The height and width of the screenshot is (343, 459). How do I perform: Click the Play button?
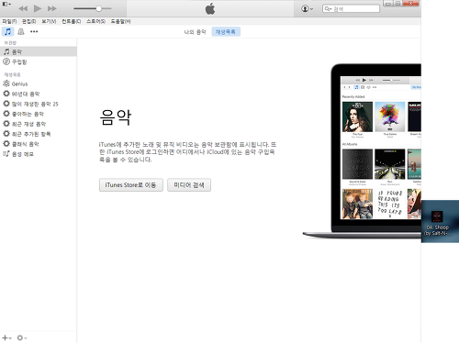[x=38, y=8]
